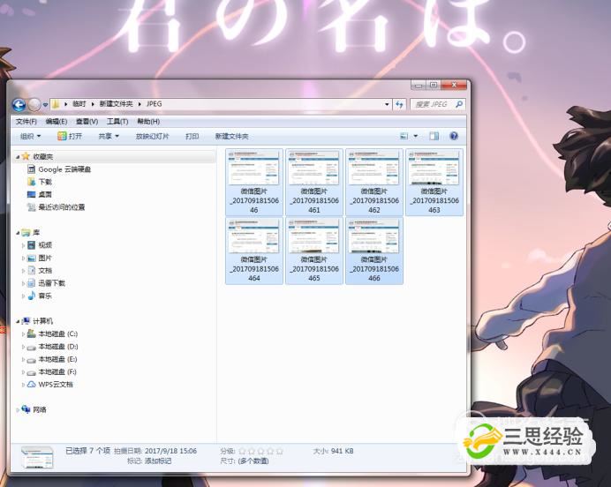Select image file ending in 463
Screen dimensions: 611x487
tap(434, 182)
